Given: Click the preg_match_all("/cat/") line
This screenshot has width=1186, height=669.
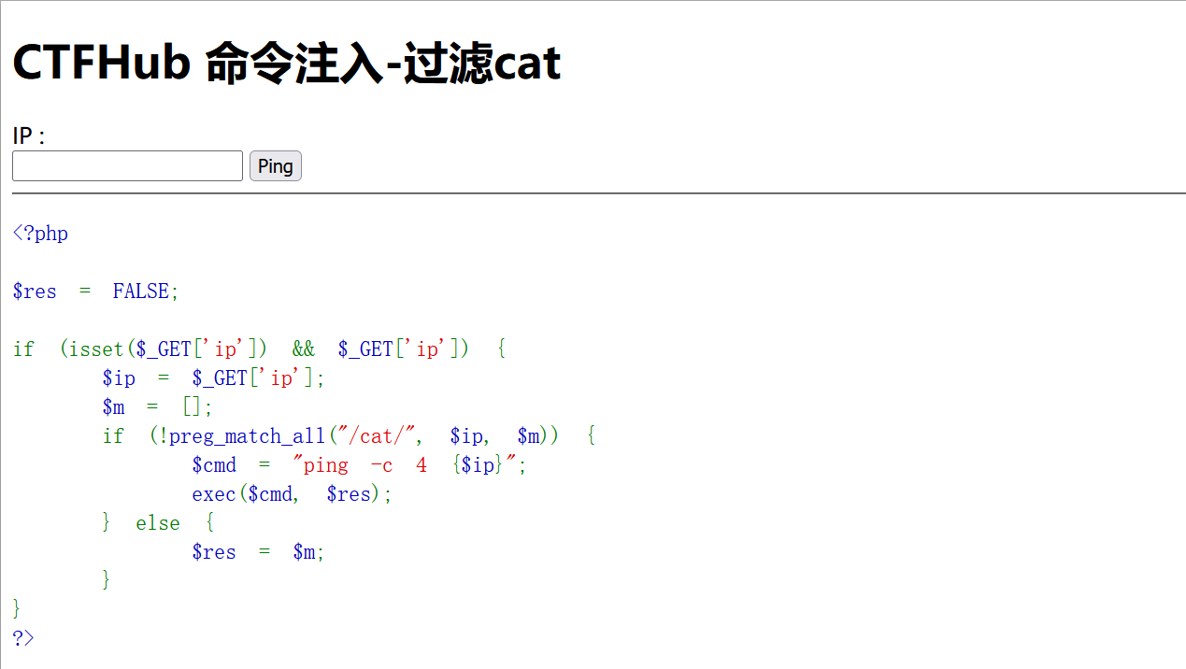Looking at the screenshot, I should (350, 436).
